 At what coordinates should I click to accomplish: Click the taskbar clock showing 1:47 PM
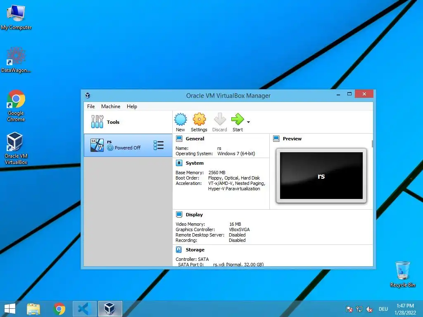405,309
